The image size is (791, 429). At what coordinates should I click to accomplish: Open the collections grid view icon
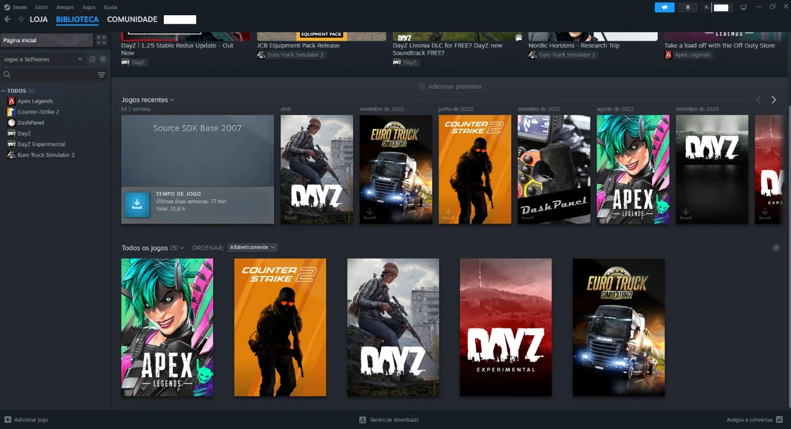pyautogui.click(x=101, y=40)
